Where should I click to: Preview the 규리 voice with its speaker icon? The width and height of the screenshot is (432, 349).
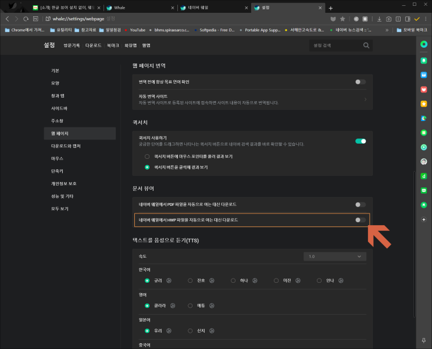tap(169, 280)
